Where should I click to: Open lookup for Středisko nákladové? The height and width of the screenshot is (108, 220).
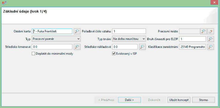point(142,47)
